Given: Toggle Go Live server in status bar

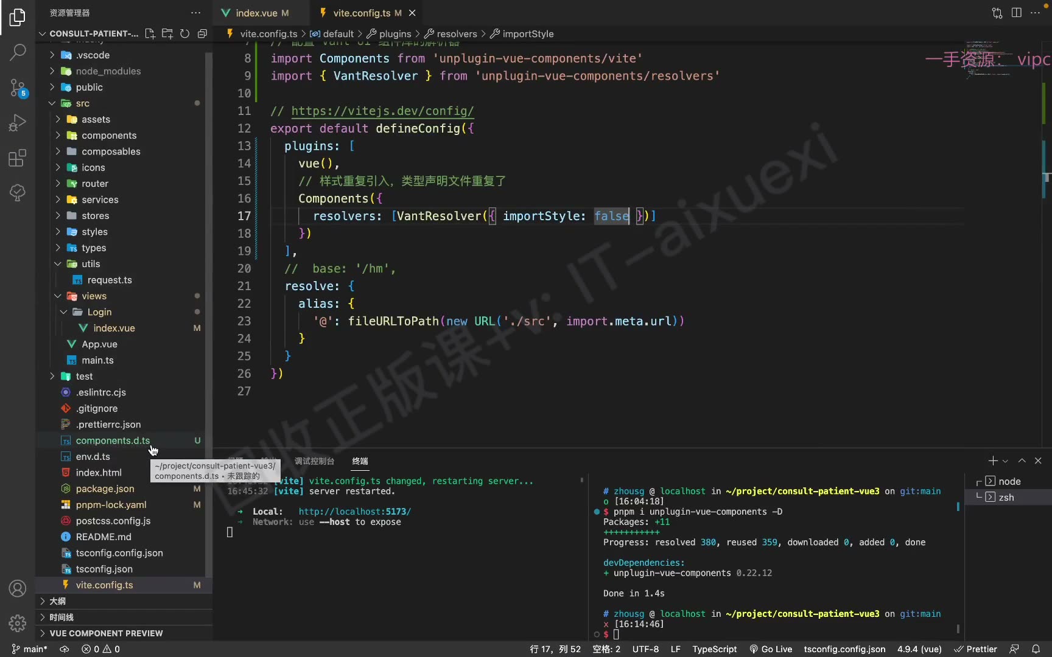Looking at the screenshot, I should (x=771, y=649).
